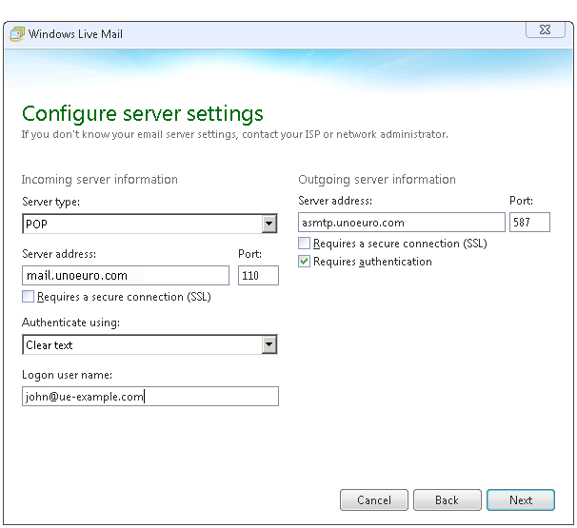Click the Configure server settings heading

(143, 114)
